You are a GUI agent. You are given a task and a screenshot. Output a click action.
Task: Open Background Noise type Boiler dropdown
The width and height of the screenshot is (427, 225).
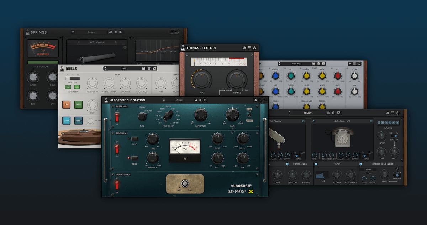(368, 169)
